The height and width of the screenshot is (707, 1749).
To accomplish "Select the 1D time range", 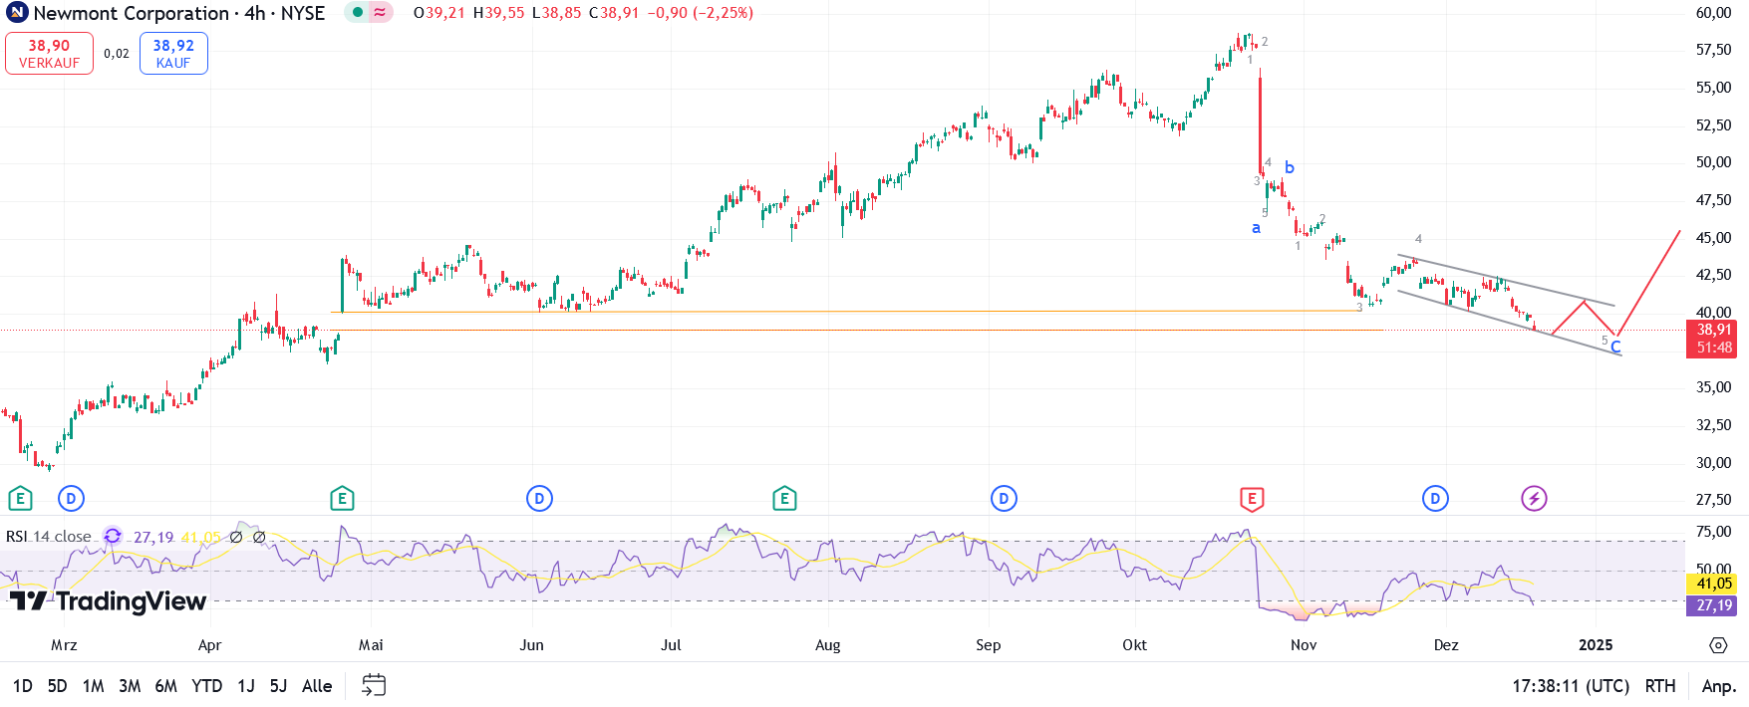I will [x=23, y=686].
